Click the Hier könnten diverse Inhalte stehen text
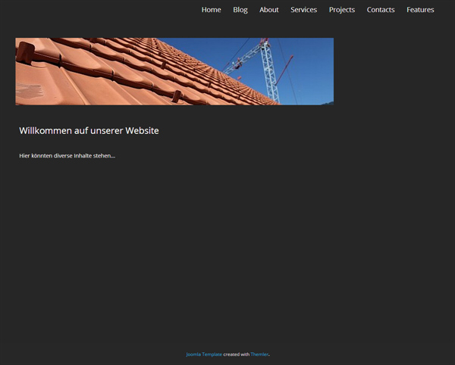 click(67, 156)
